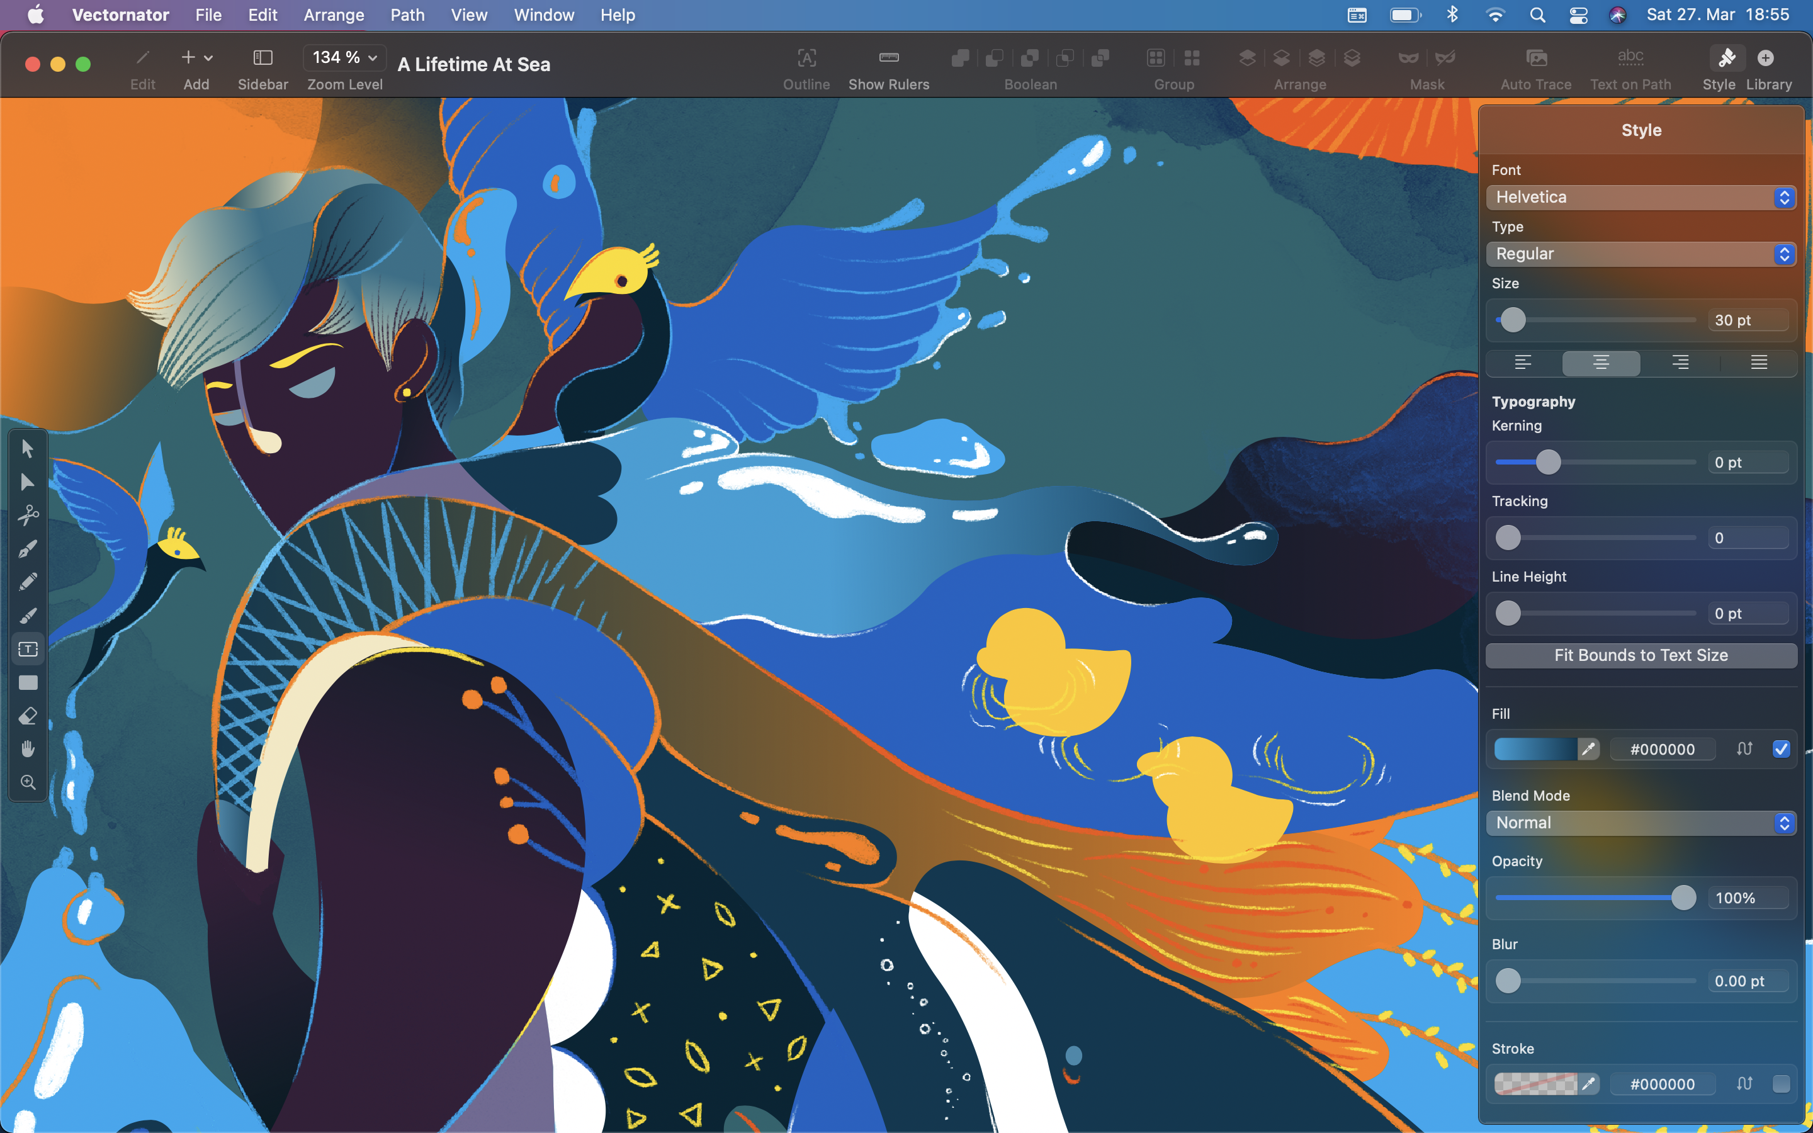Screen dimensions: 1813x1133
Task: Open the Zoom Level dropdown
Action: 344,57
